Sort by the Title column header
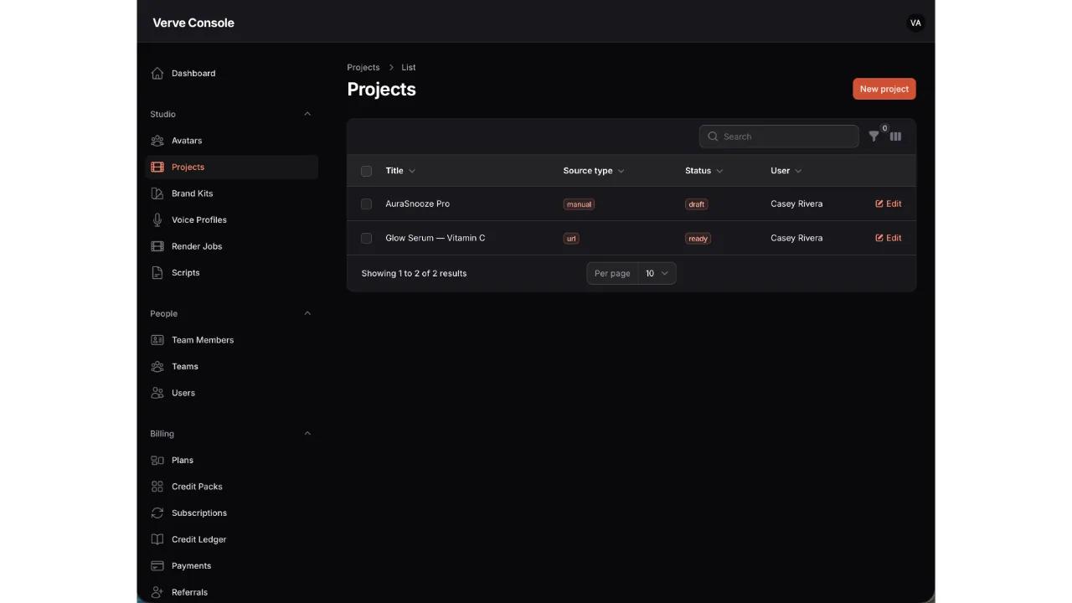The width and height of the screenshot is (1072, 603). [x=400, y=171]
